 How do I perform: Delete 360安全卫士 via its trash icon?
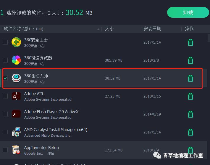[x=190, y=42]
